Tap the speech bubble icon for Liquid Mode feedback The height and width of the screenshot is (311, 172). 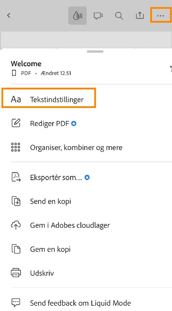click(16, 302)
